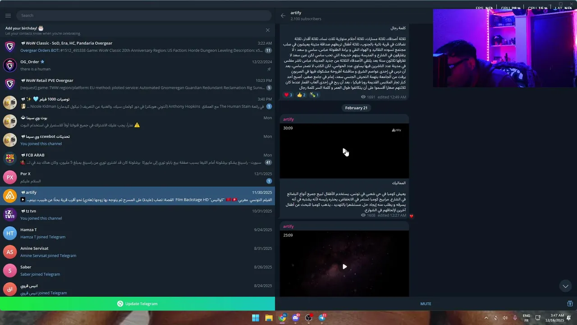
Task: Open the Windows Start menu
Action: 256,318
